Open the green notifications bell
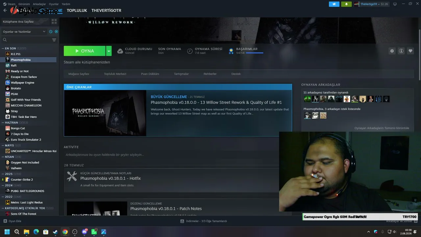Viewport: 421px width, 237px height. point(346,4)
